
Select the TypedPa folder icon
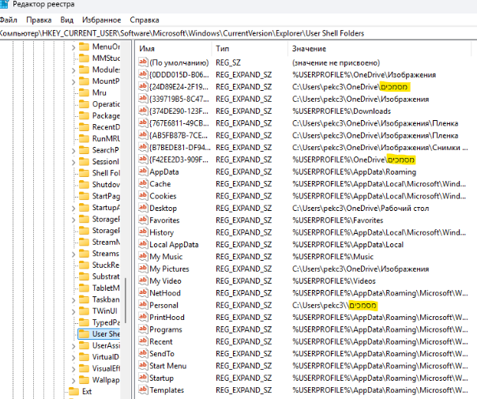click(84, 322)
